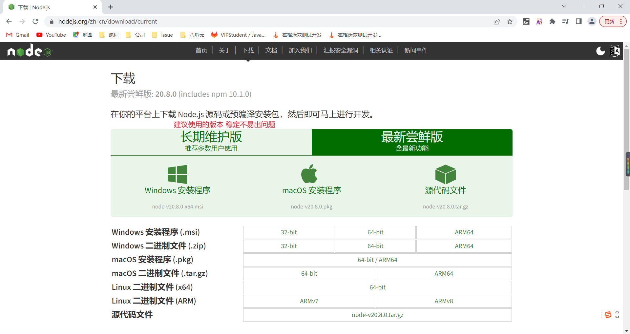Click 64-bit for macOS 二进制文件 (.tar.gz)

pyautogui.click(x=309, y=274)
